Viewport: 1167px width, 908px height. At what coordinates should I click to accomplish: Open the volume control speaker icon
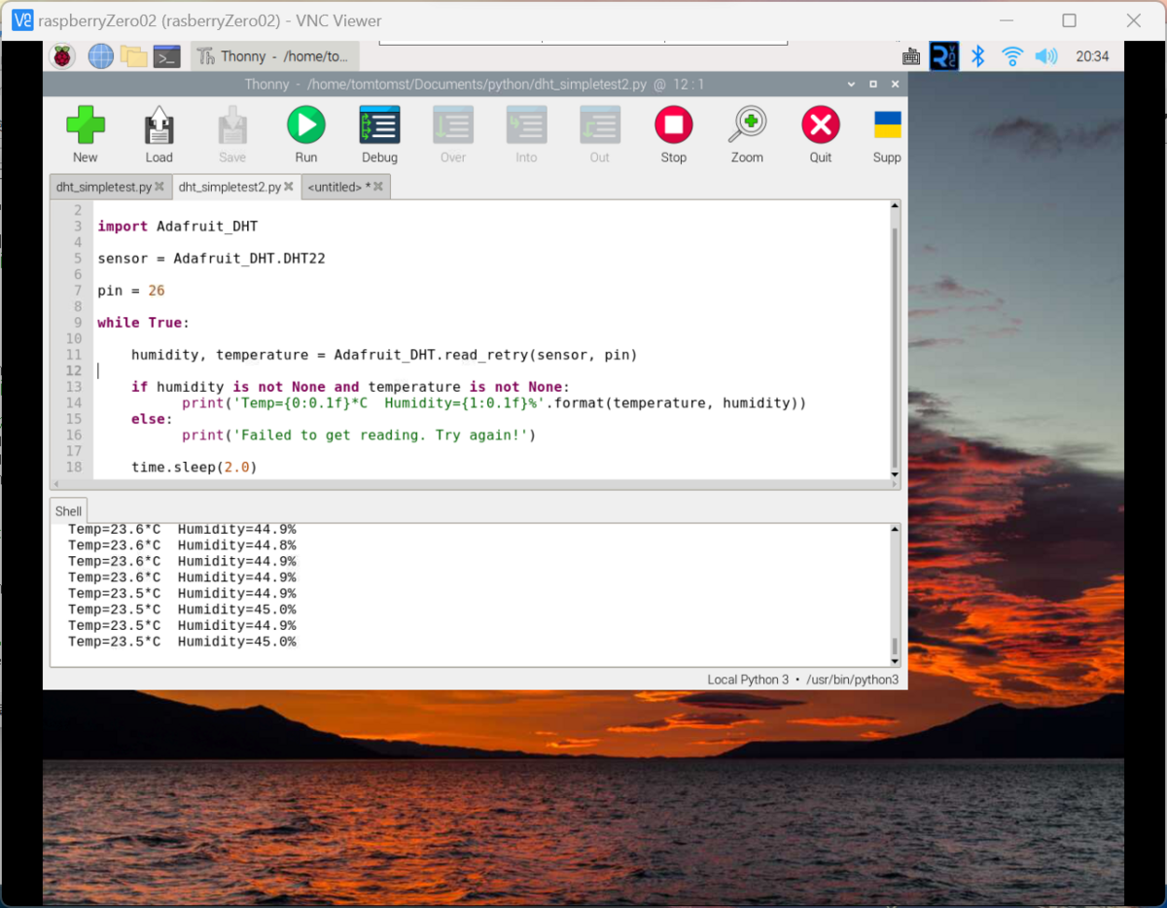click(1046, 56)
